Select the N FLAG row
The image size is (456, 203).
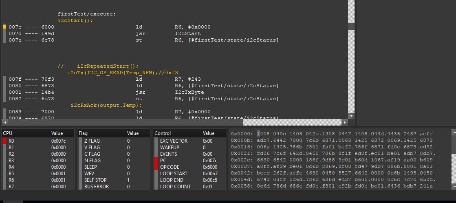tap(114, 161)
